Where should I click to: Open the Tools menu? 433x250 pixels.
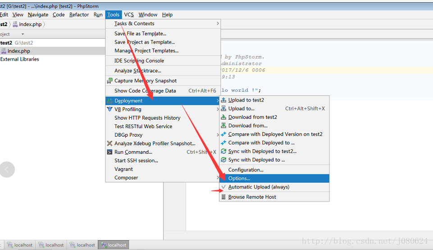pos(113,14)
